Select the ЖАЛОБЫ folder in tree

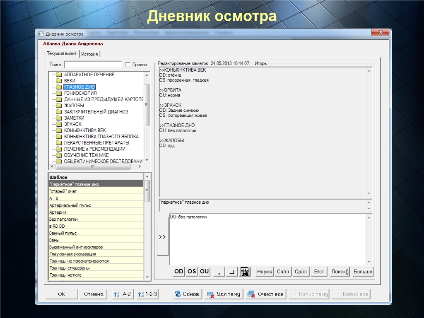click(74, 106)
